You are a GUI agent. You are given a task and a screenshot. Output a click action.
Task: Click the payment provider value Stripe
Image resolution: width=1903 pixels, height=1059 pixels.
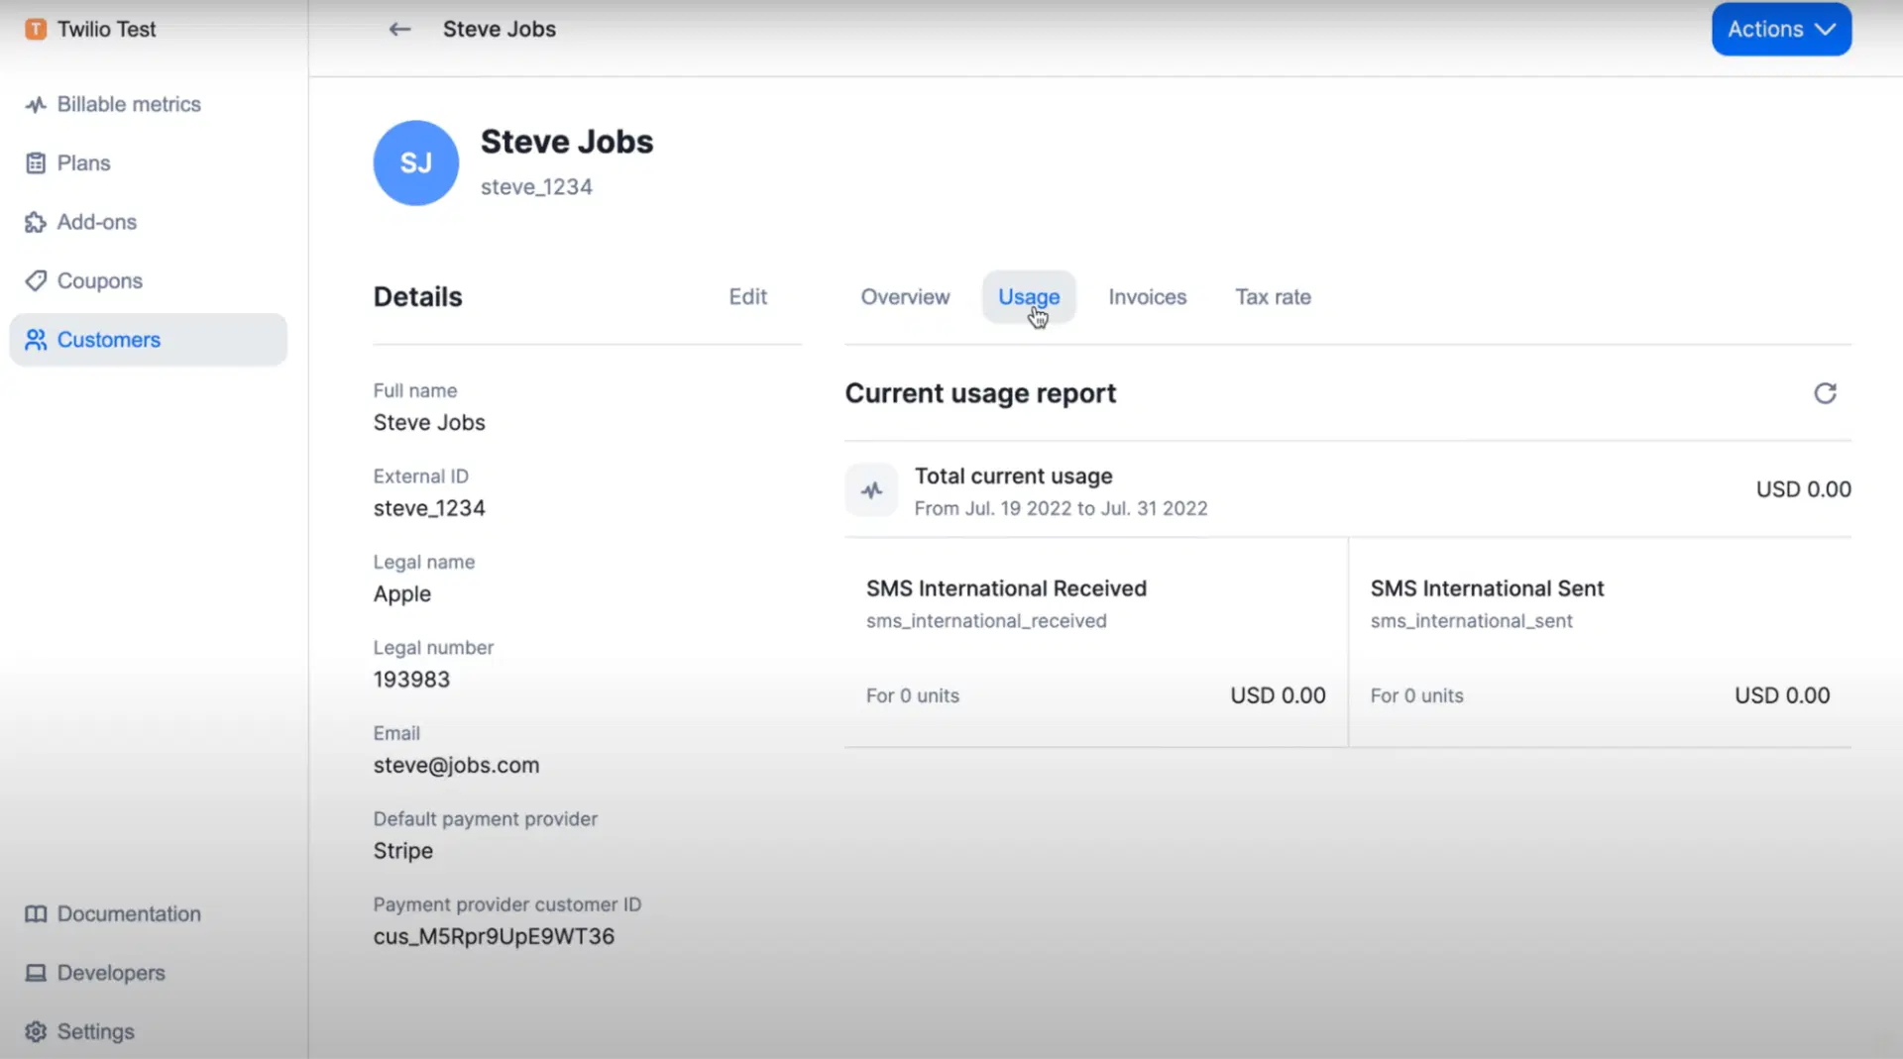[x=403, y=851]
